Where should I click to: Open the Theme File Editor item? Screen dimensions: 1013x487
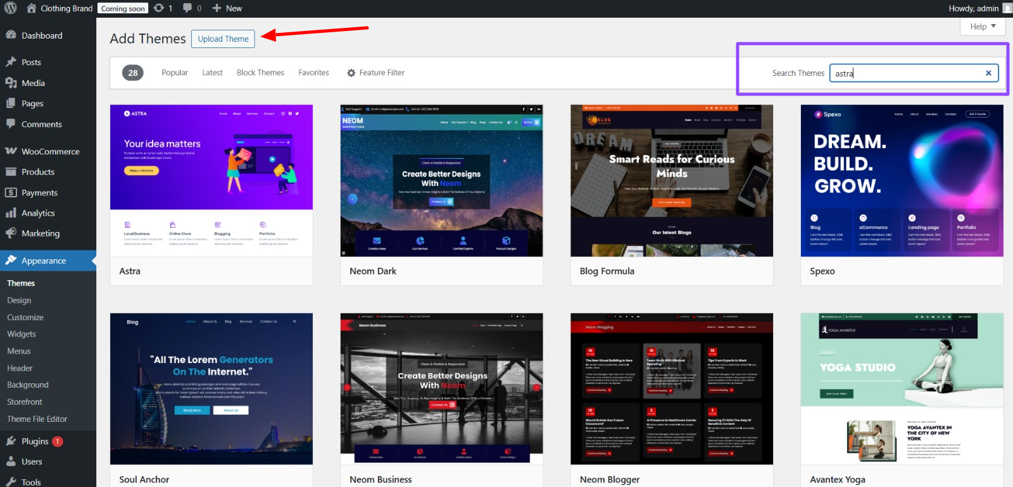[x=37, y=419]
